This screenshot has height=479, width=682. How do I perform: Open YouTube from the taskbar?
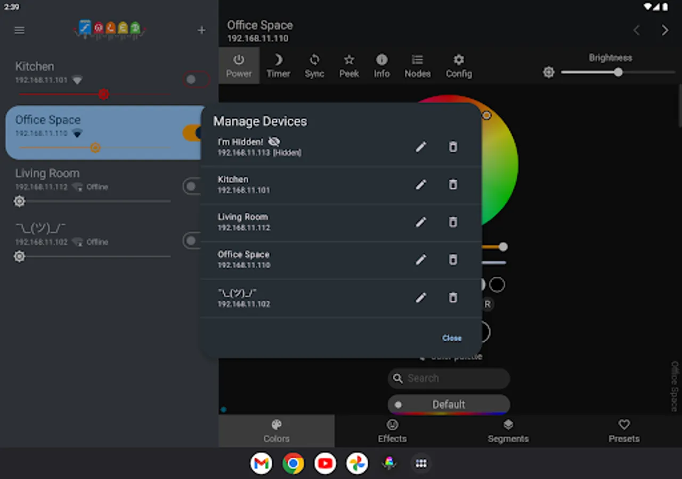click(x=325, y=464)
